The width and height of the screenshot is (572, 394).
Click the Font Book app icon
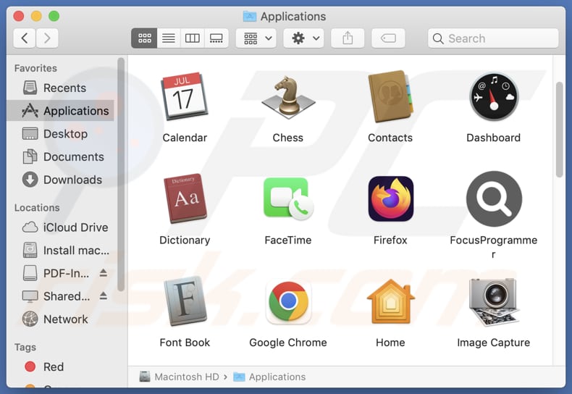[185, 301]
